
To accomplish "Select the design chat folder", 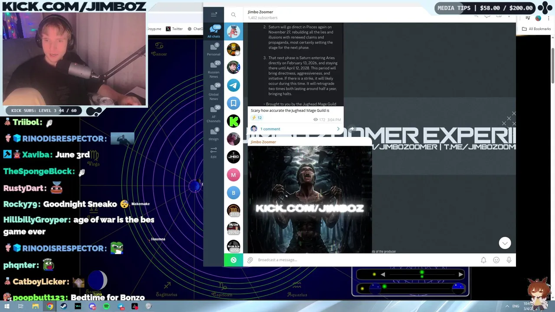I will [213, 134].
